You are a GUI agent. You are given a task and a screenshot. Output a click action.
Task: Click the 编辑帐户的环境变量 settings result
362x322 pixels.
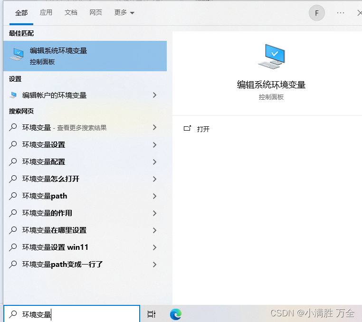pyautogui.click(x=85, y=95)
